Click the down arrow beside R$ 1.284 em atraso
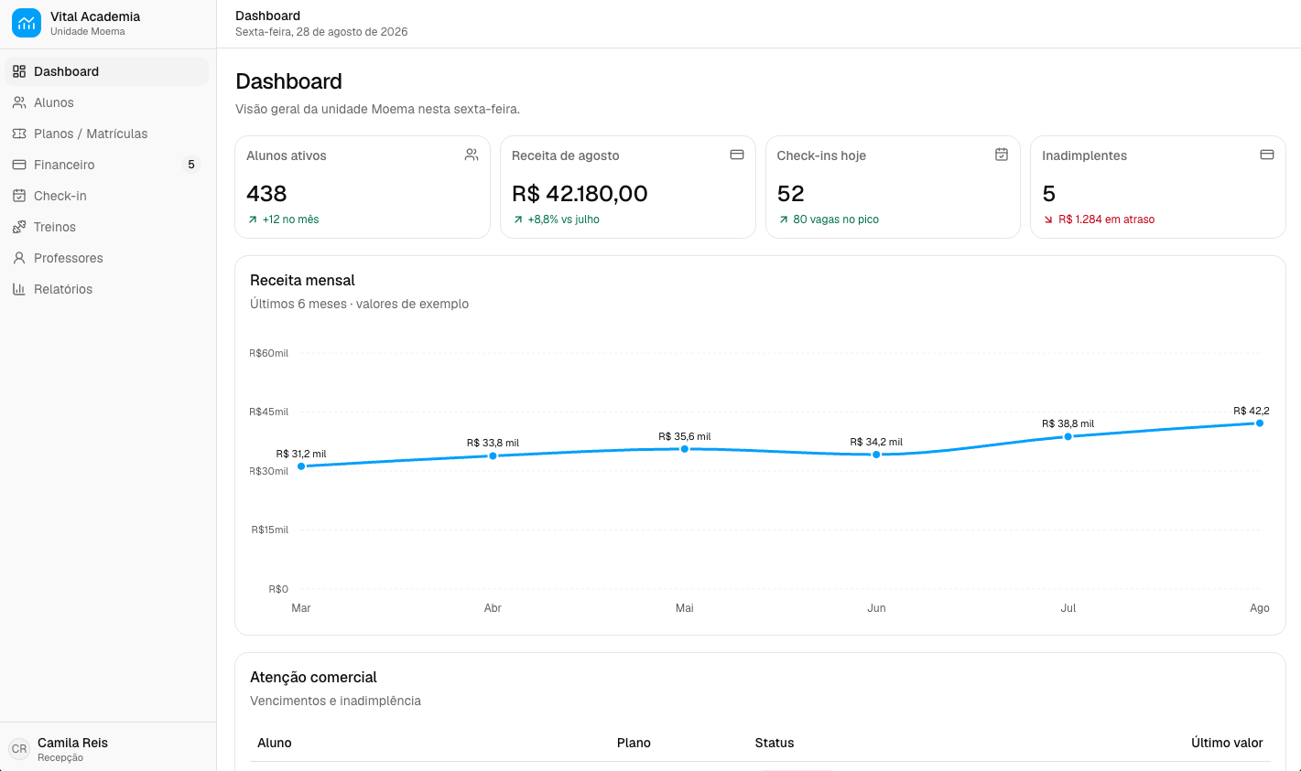Viewport: 1301px width, 771px height. pos(1048,220)
